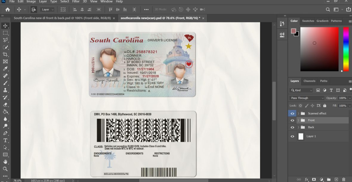
Task: Click the Home icon in the options bar
Action: click(x=7, y=9)
